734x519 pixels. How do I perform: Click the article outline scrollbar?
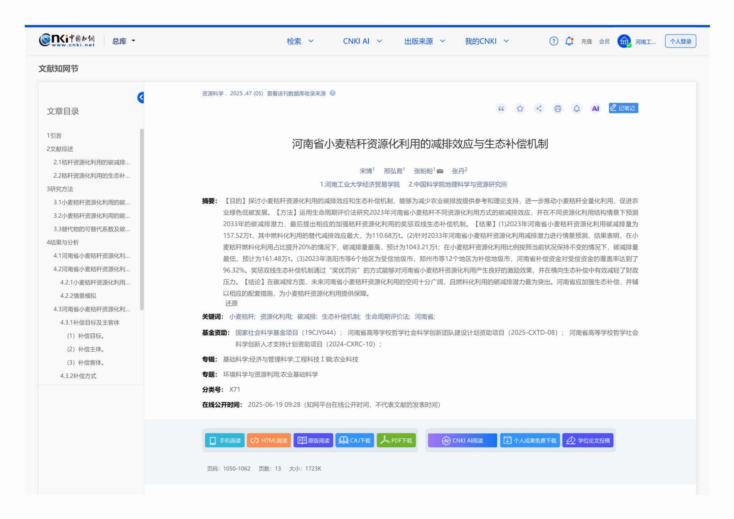pos(142,219)
